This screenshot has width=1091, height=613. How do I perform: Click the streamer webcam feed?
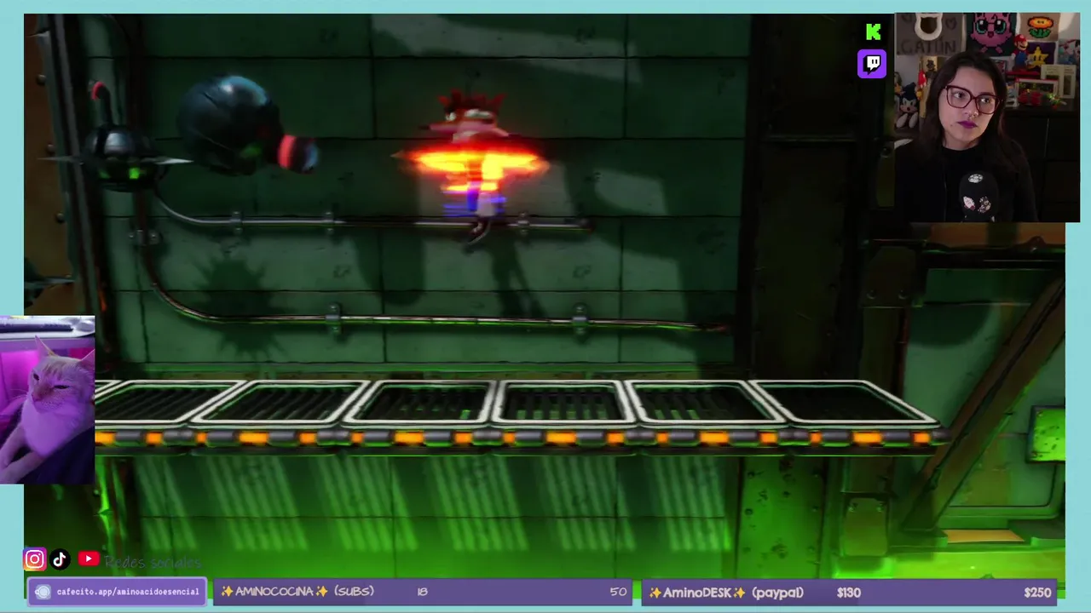tap(987, 117)
